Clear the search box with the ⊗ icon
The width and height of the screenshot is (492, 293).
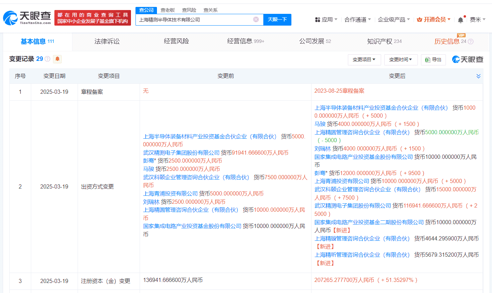tap(255, 20)
